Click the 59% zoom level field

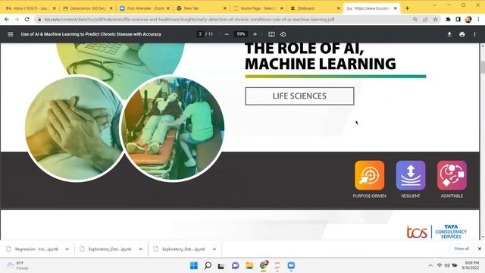pos(241,34)
